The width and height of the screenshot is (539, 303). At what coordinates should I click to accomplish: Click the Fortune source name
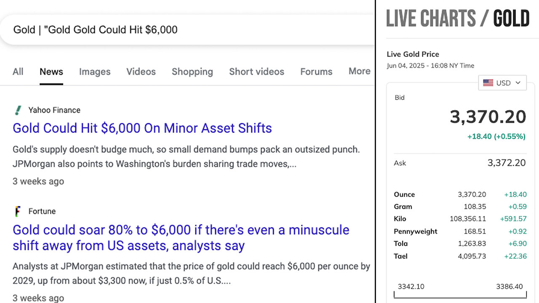tap(42, 211)
